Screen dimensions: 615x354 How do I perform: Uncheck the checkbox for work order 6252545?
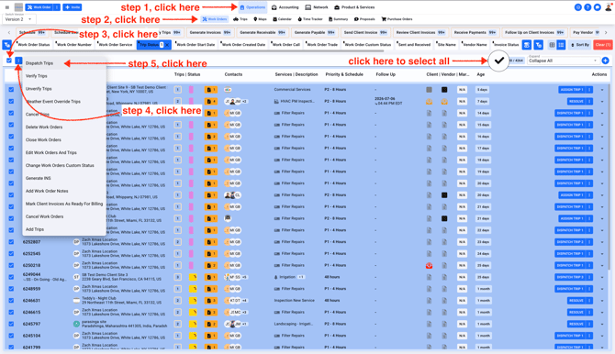click(x=11, y=254)
